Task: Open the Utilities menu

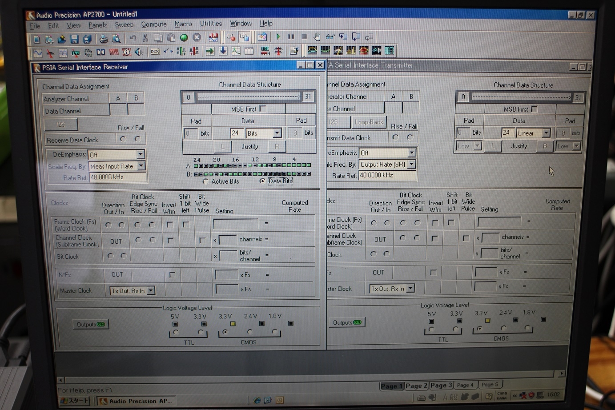Action: [x=211, y=24]
